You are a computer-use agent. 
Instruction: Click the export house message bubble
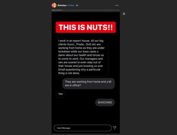[x=82, y=57]
